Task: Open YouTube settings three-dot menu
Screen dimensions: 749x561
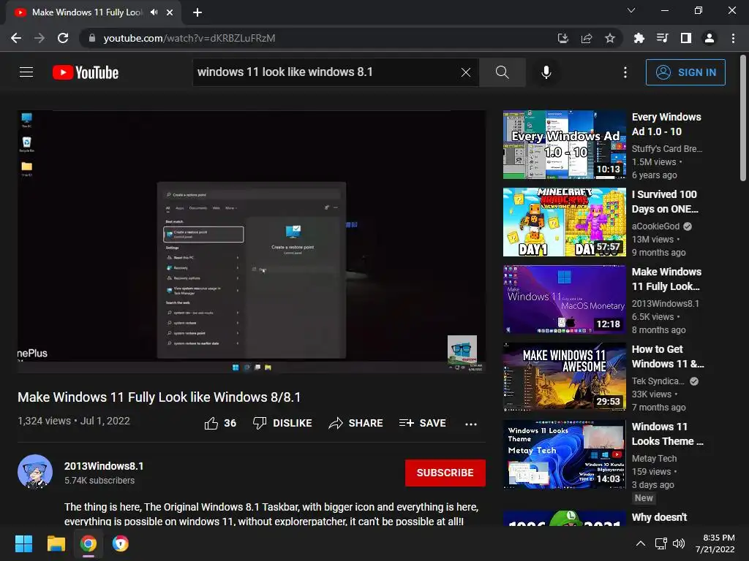Action: (x=625, y=72)
